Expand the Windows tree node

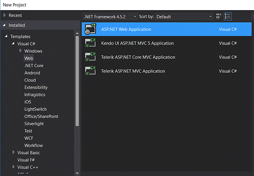tap(21, 51)
